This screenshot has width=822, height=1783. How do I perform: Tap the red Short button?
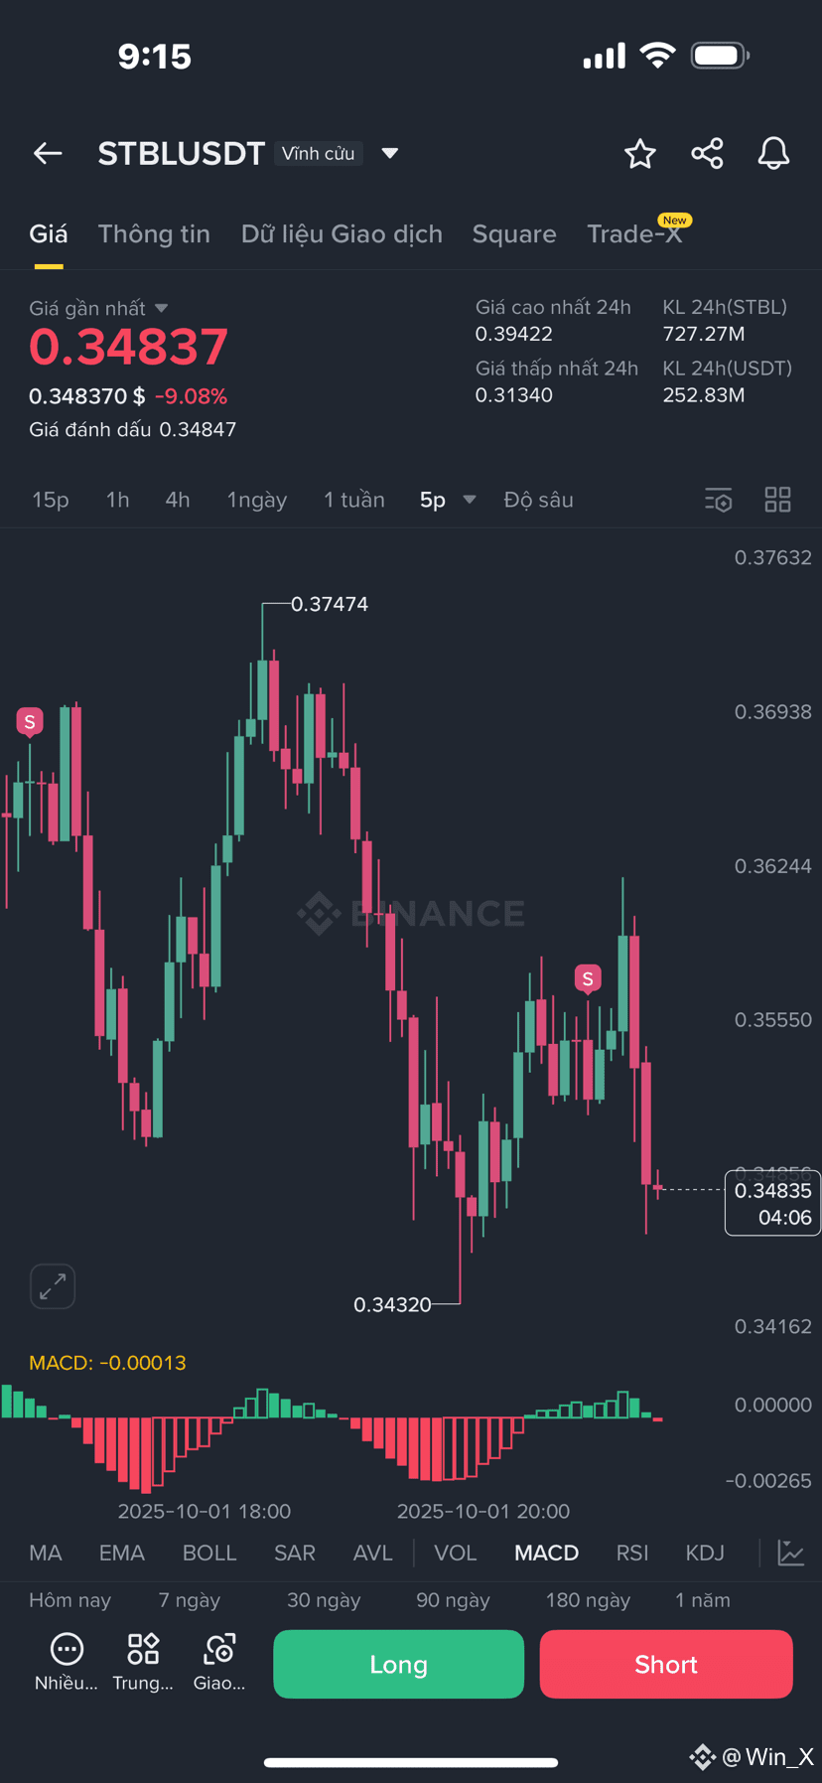[x=666, y=1664]
